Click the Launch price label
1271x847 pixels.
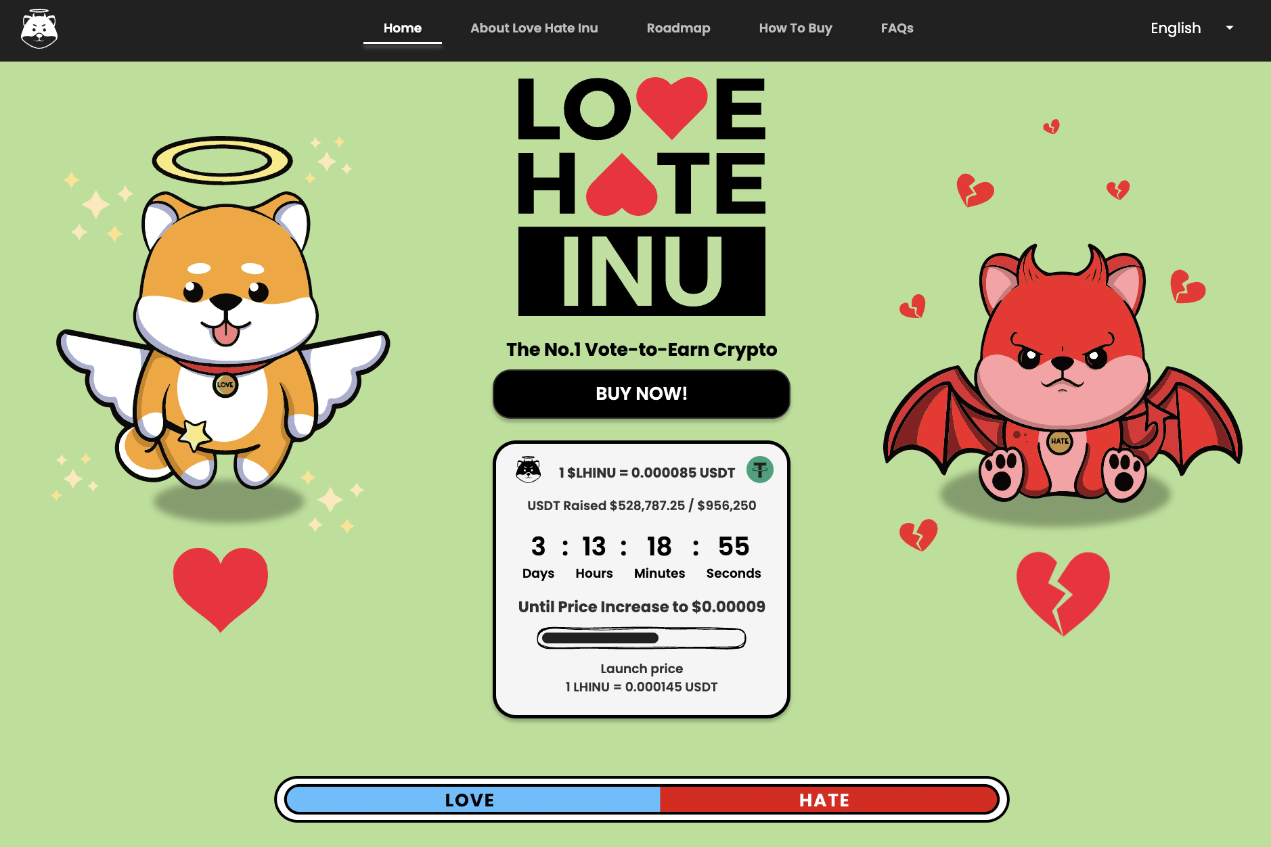pos(642,668)
